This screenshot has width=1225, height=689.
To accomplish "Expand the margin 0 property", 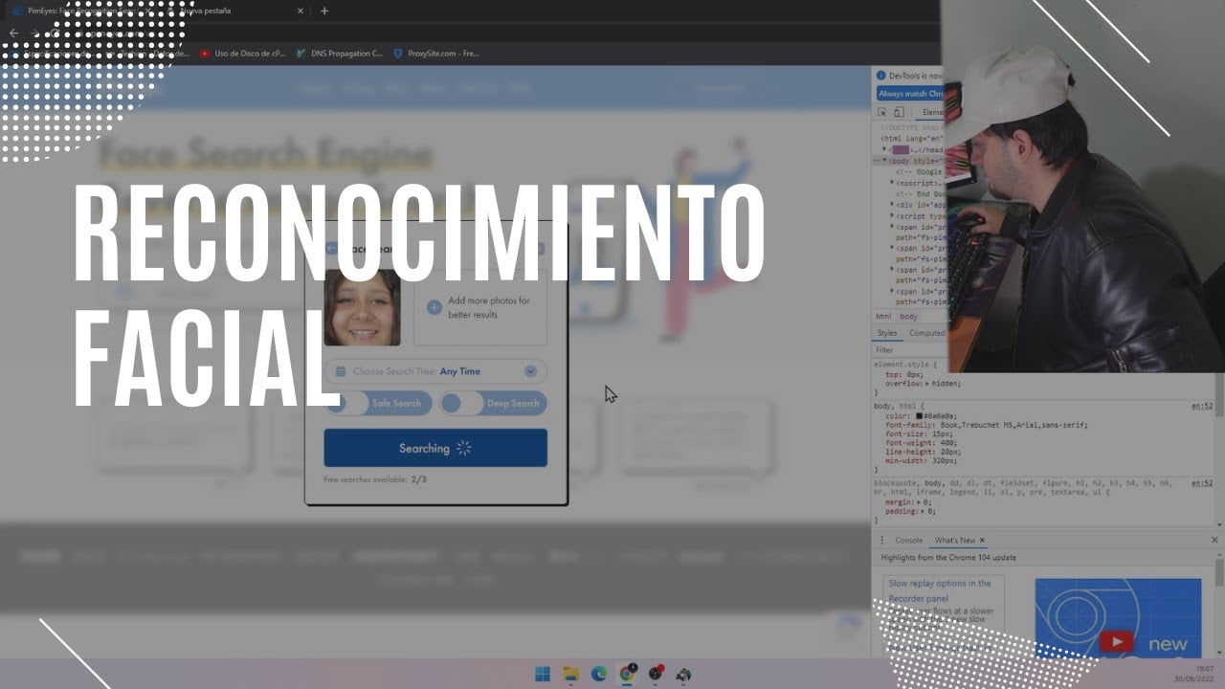I will point(919,501).
